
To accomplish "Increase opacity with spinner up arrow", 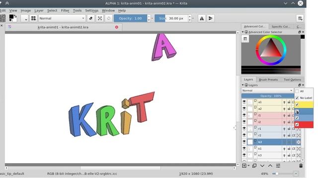I will point(149,16).
